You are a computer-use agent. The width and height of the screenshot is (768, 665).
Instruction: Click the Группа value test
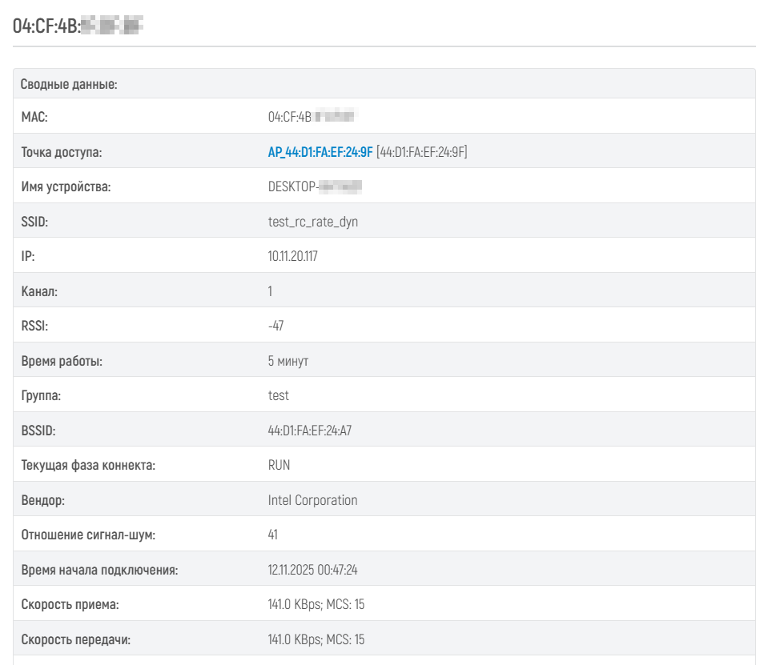point(278,396)
